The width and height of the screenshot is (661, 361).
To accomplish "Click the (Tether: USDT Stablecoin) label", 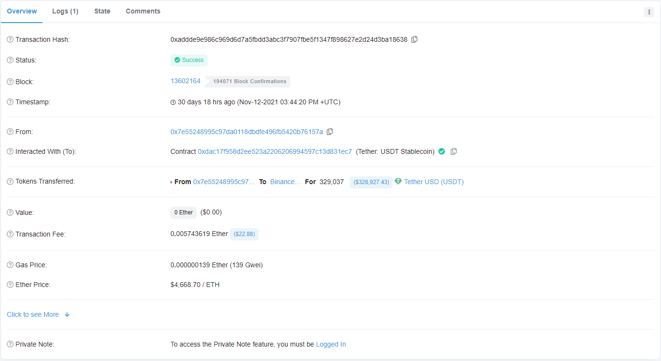I will coord(395,151).
